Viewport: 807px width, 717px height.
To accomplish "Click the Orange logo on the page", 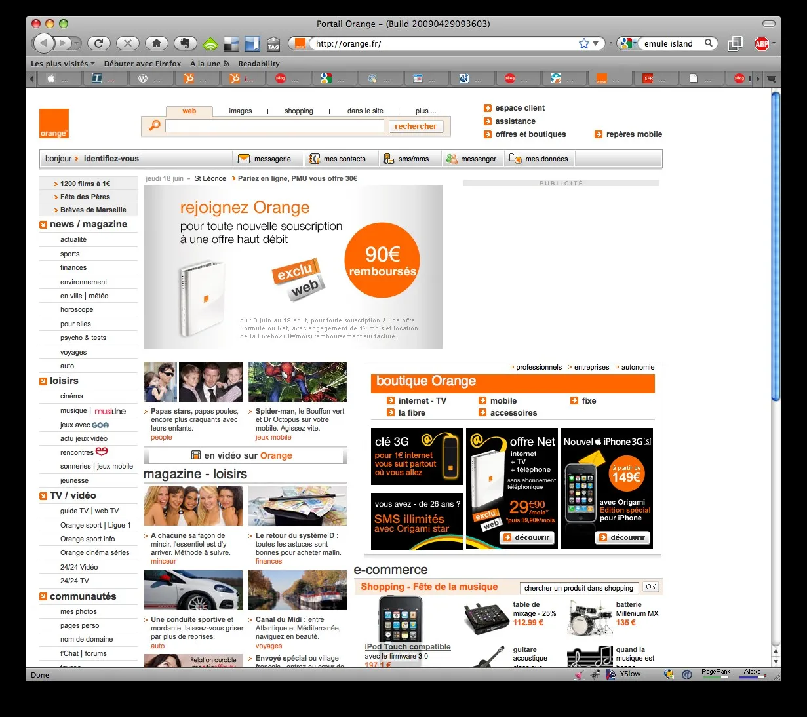I will pos(54,124).
